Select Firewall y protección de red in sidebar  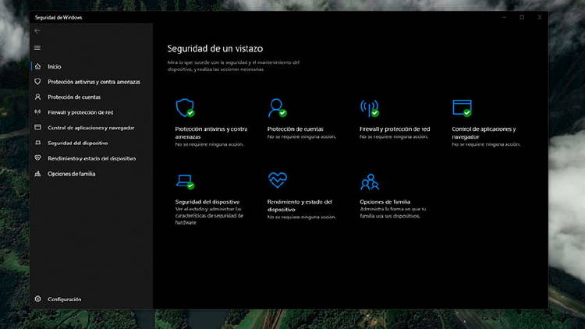[80, 112]
